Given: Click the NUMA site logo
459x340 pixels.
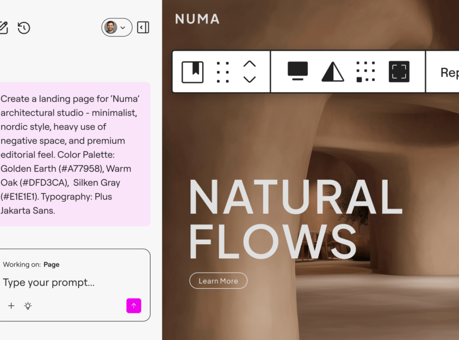Looking at the screenshot, I should click(x=197, y=19).
